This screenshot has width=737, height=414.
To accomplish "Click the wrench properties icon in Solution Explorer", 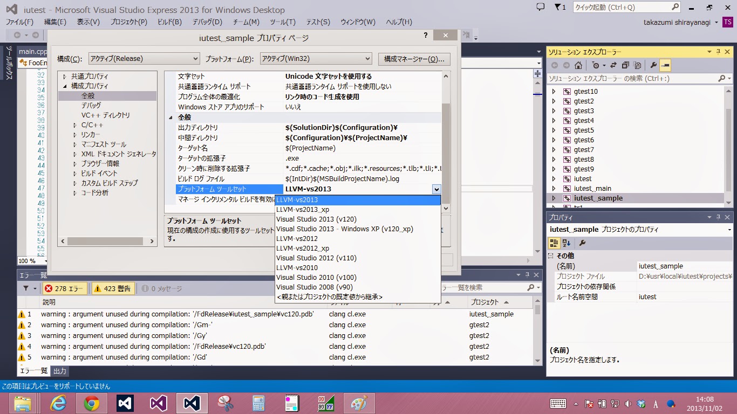I will 653,65.
